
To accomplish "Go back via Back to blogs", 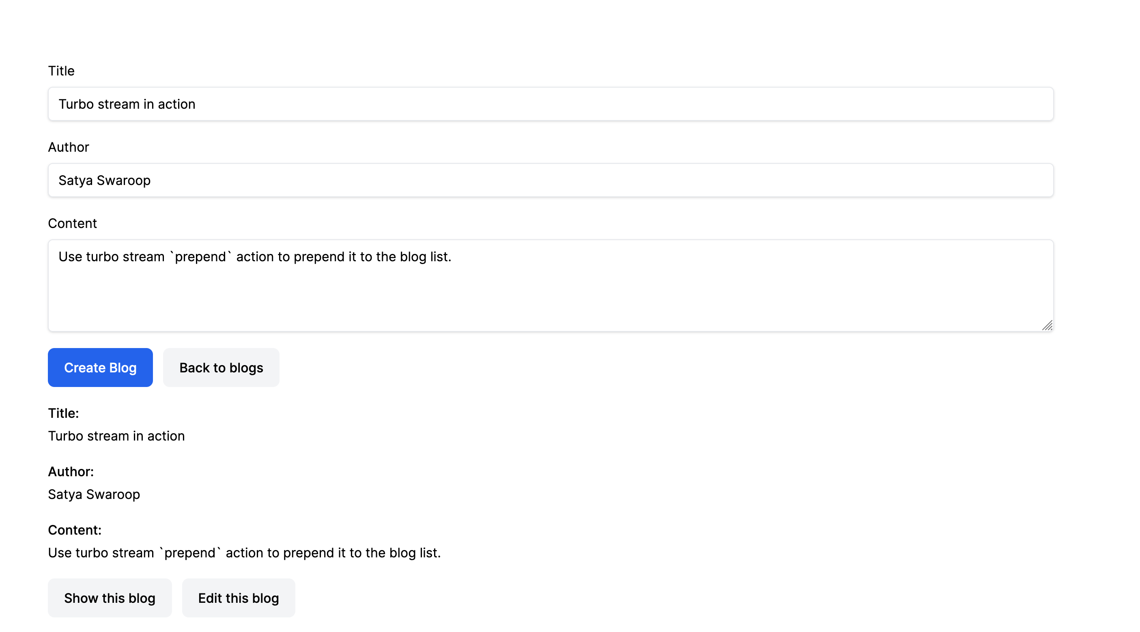I will pyautogui.click(x=221, y=368).
